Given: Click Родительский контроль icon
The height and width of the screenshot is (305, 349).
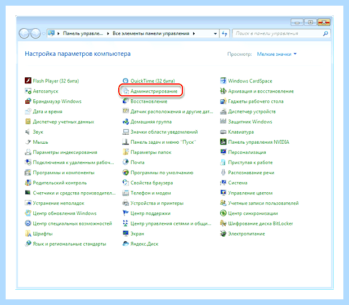Looking at the screenshot, I should (28, 183).
